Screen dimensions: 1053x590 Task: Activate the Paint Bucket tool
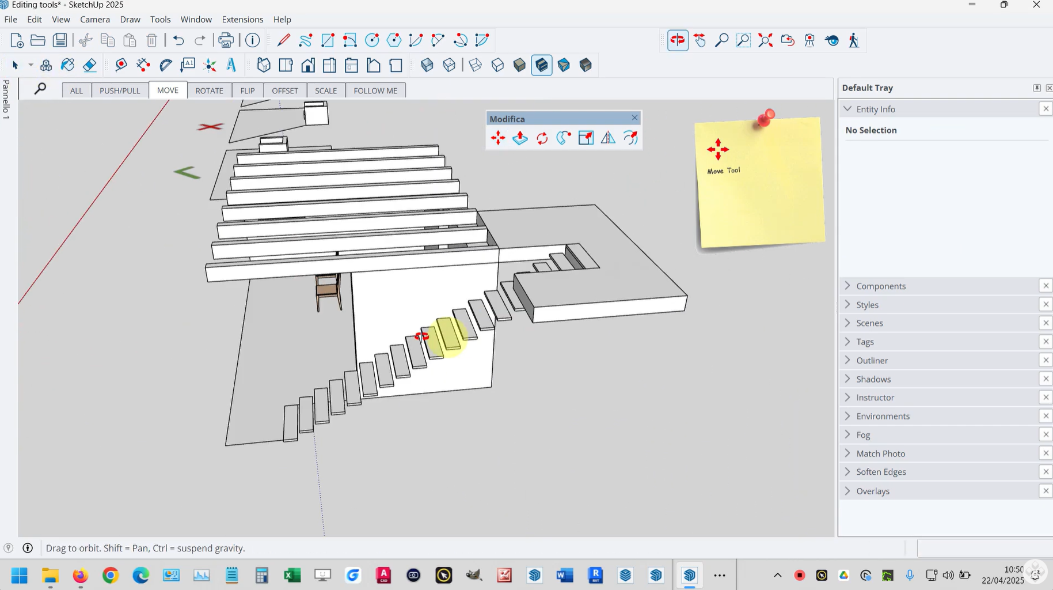(x=68, y=65)
